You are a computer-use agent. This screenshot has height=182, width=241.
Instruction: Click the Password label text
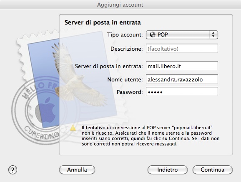pyautogui.click(x=130, y=92)
